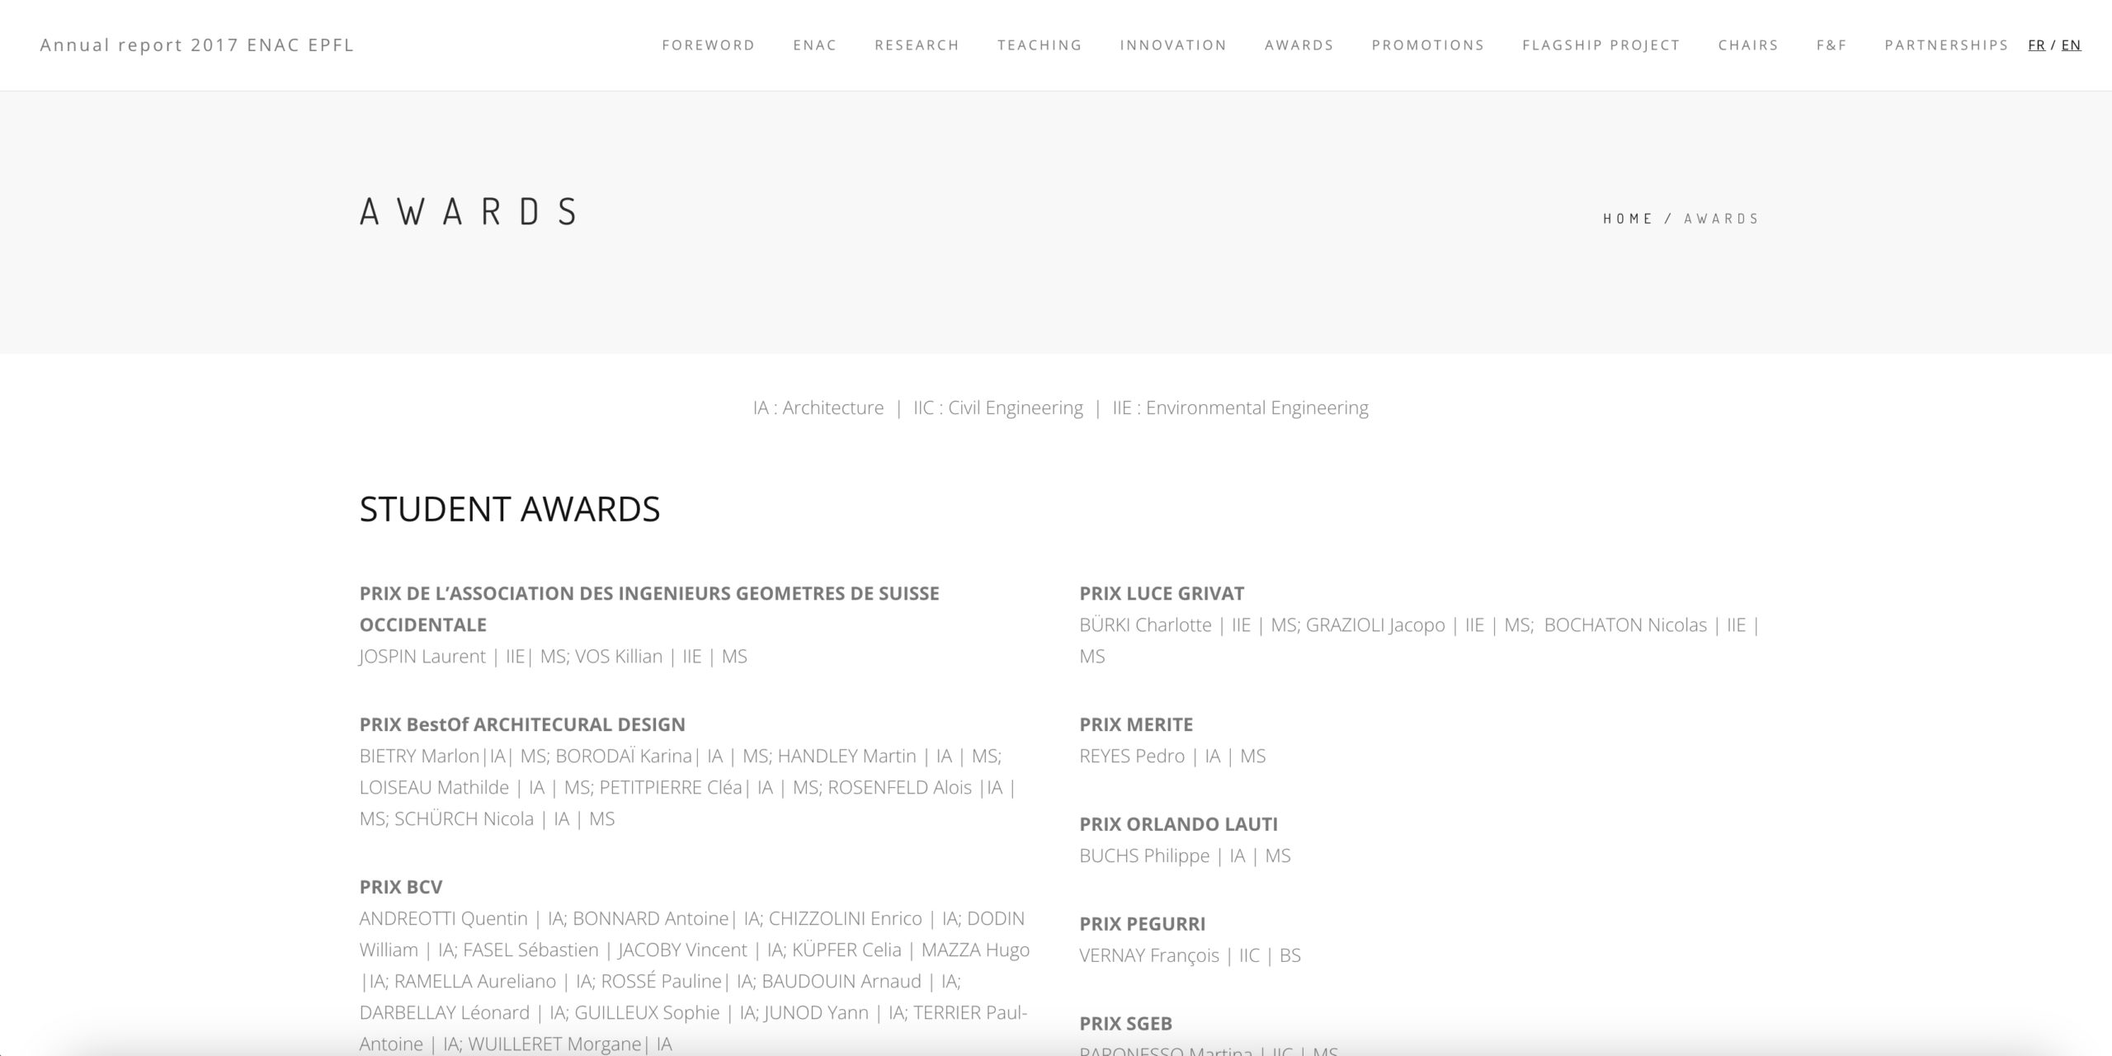Open the Research navigation link
The height and width of the screenshot is (1056, 2112).
tap(917, 45)
